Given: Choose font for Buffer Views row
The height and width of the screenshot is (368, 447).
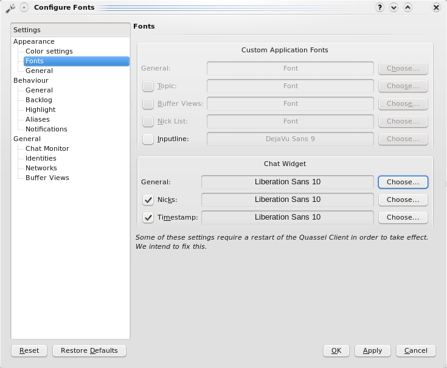Looking at the screenshot, I should (x=403, y=104).
